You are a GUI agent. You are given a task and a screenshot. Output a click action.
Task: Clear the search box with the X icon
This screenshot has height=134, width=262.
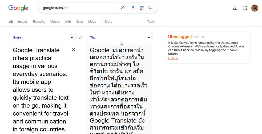[x=122, y=8]
